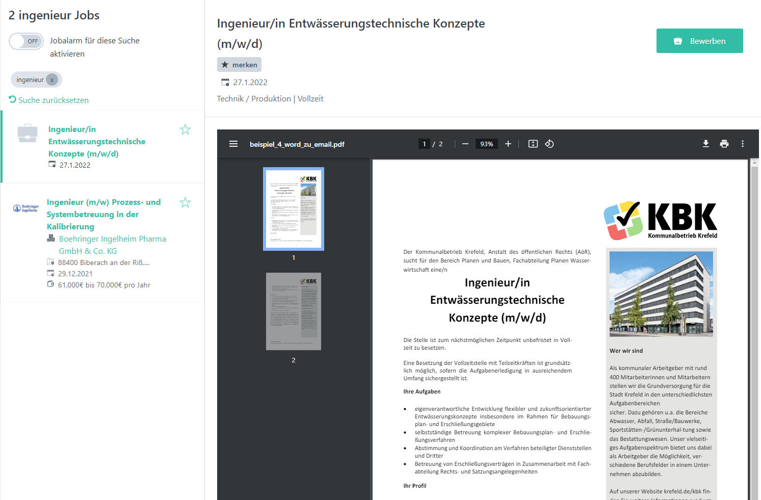
Task: Toggle the PDF sidebar hamburger menu
Action: (233, 144)
